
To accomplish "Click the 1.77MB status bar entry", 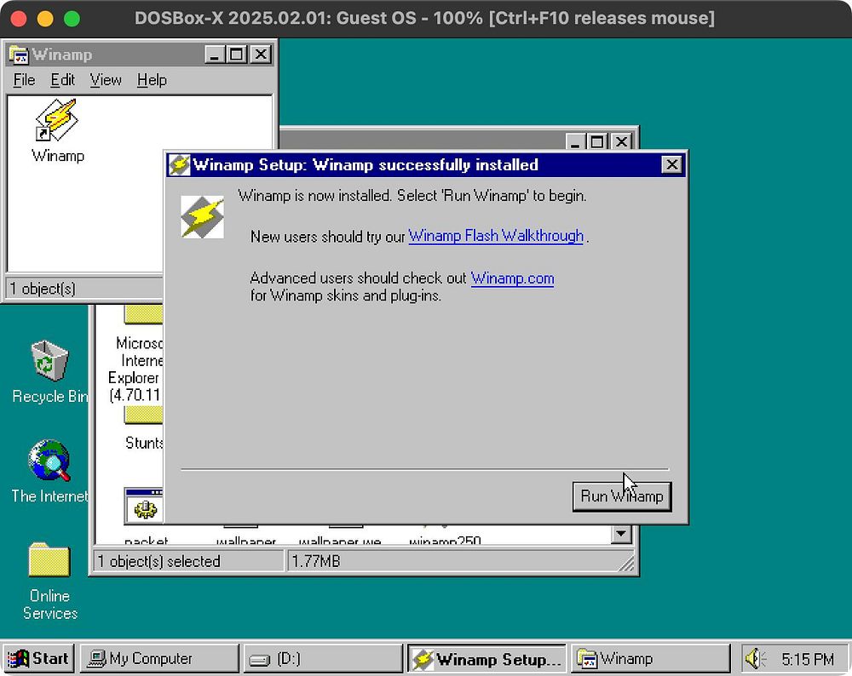I will coord(316,561).
